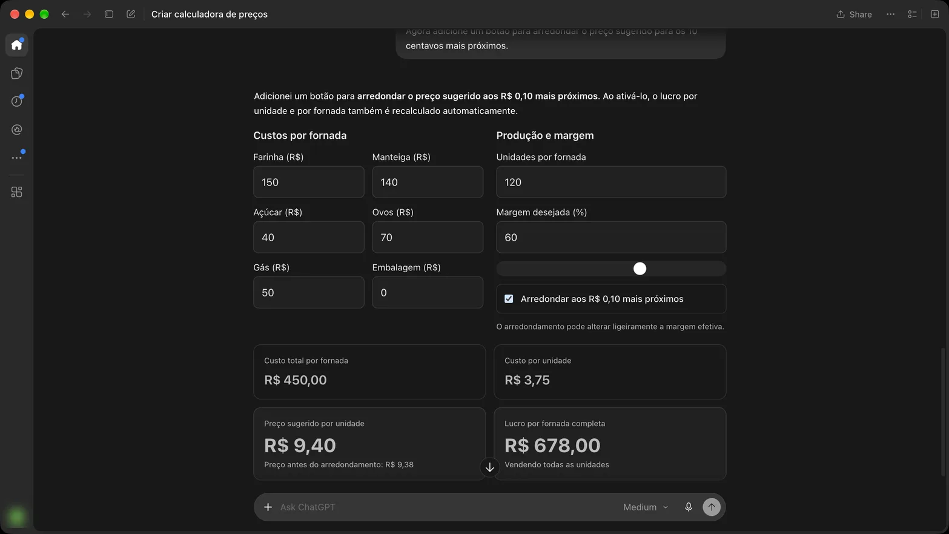Click the R$ 678,00 profit value
949x534 pixels.
tap(552, 445)
